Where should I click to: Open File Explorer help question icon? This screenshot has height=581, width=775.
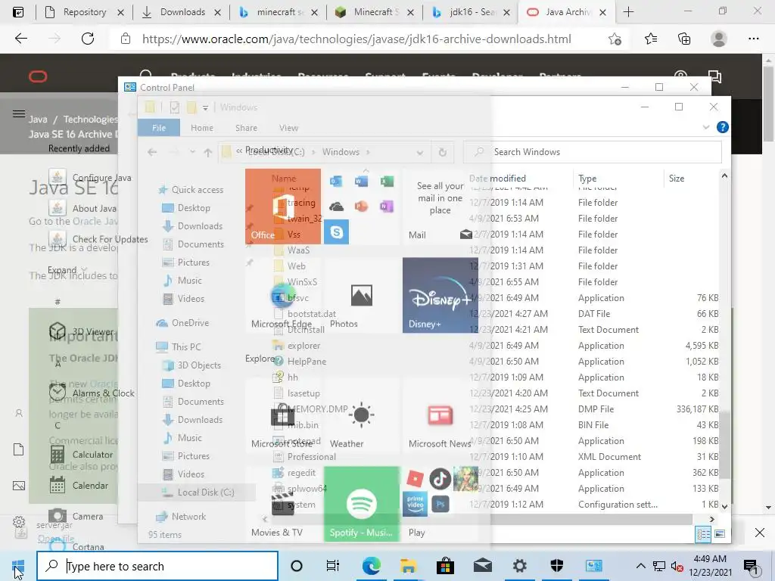[x=722, y=127]
